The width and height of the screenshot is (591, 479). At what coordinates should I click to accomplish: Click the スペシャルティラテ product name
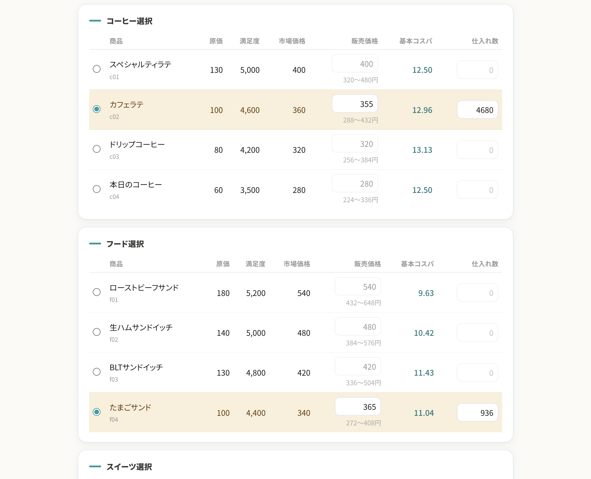coord(140,64)
